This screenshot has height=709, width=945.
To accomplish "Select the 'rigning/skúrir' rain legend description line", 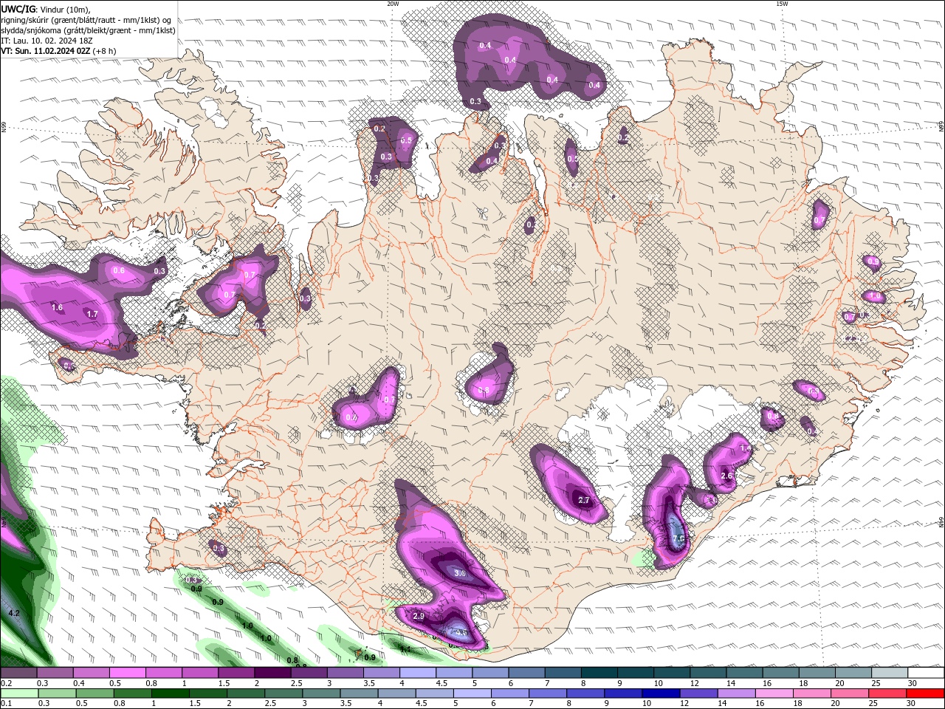I will pyautogui.click(x=88, y=20).
